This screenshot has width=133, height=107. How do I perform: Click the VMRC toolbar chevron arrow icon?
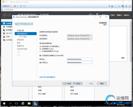click(109, 6)
